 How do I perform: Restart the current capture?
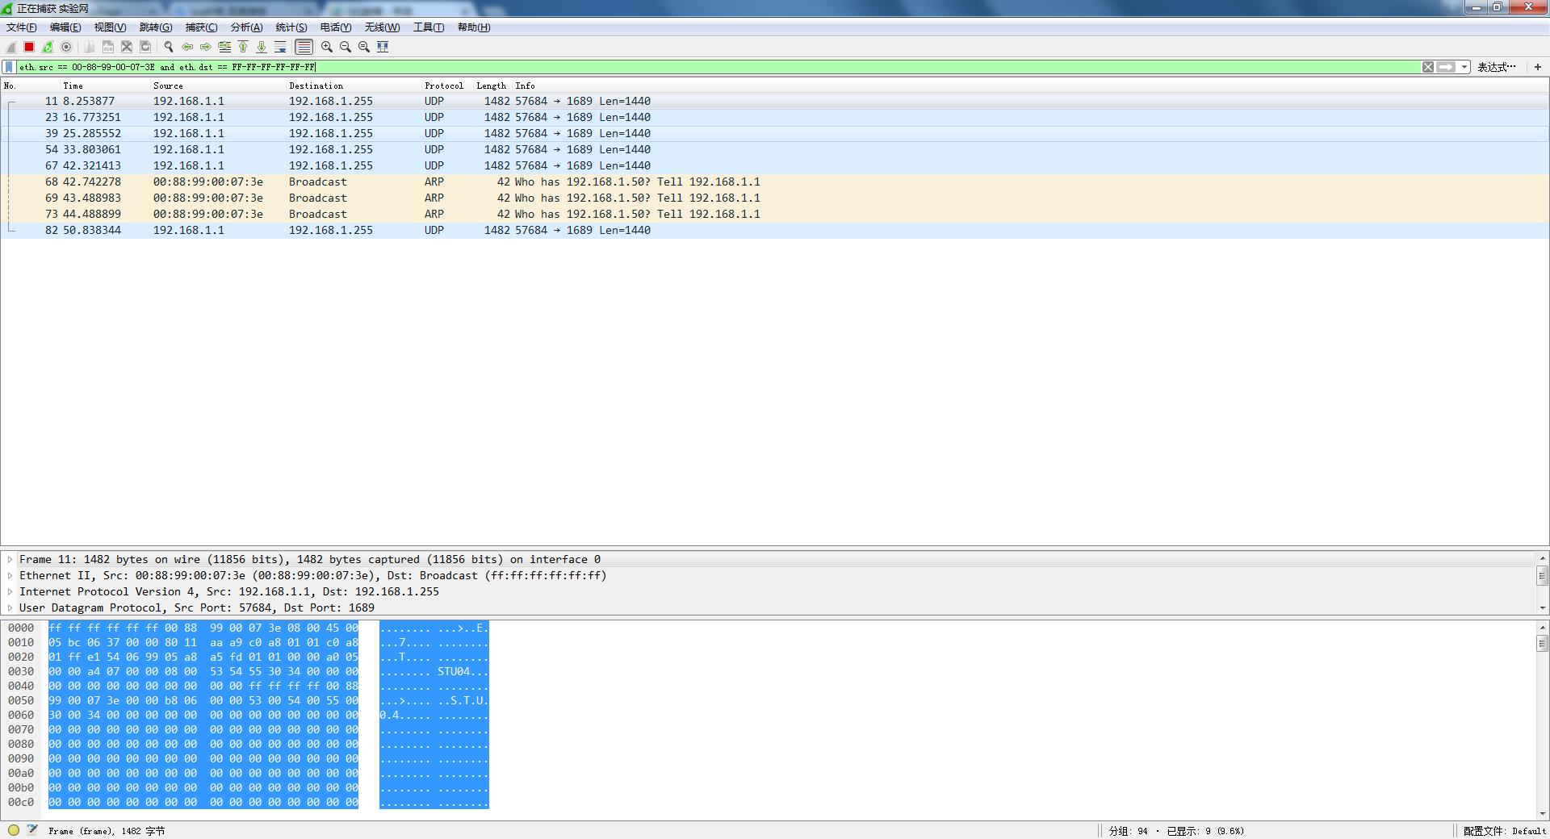48,47
